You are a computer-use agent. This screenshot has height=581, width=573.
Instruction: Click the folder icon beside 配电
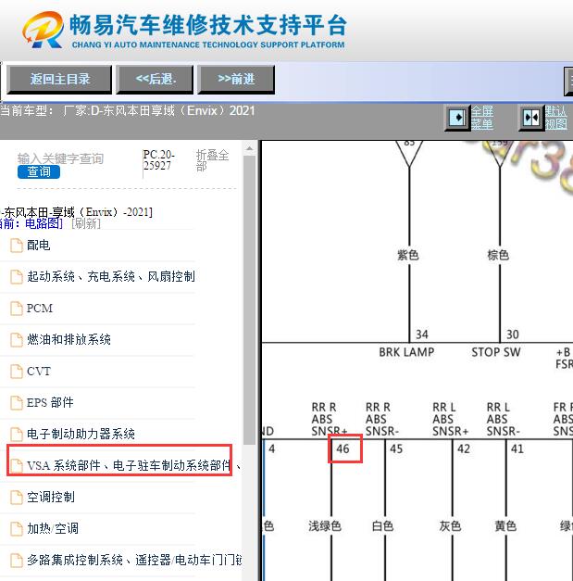[x=17, y=246]
